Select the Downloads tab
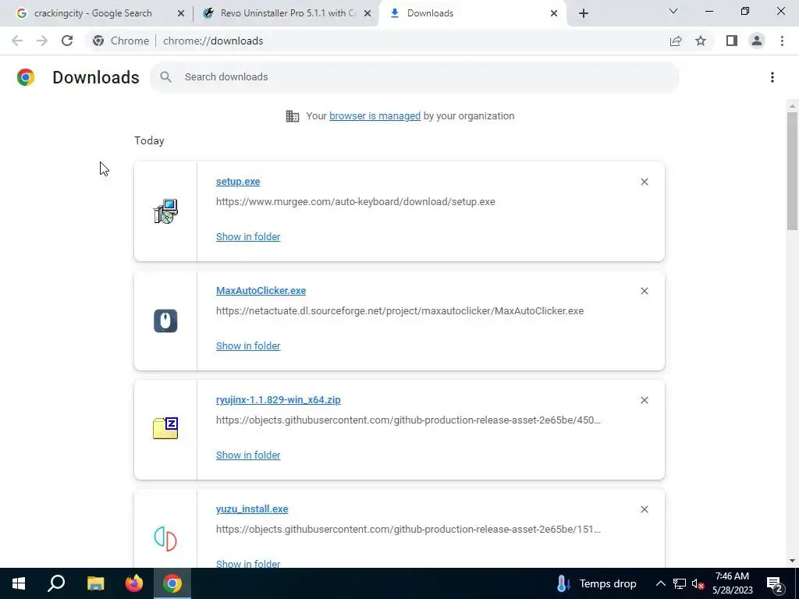Image resolution: width=799 pixels, height=599 pixels. [x=473, y=13]
